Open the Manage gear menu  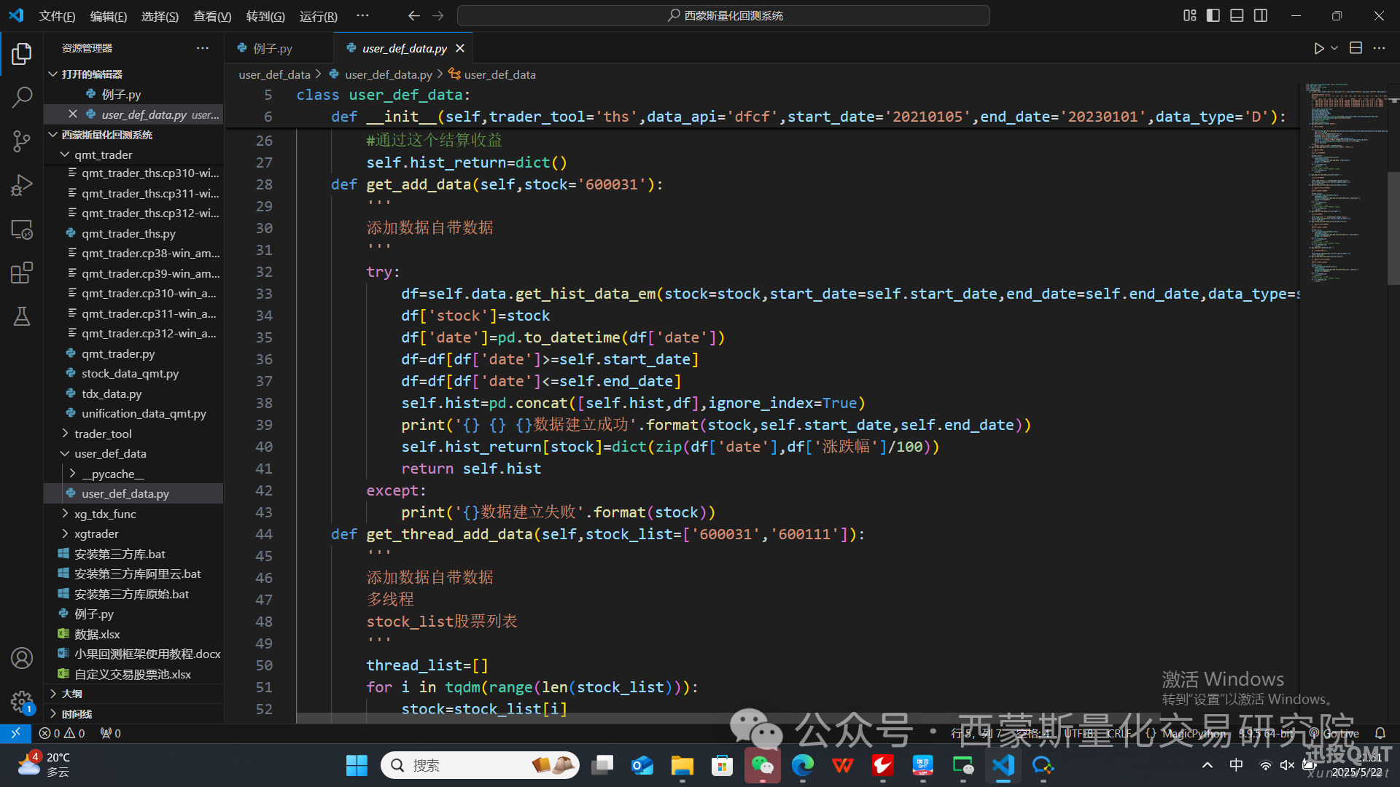[x=22, y=702]
